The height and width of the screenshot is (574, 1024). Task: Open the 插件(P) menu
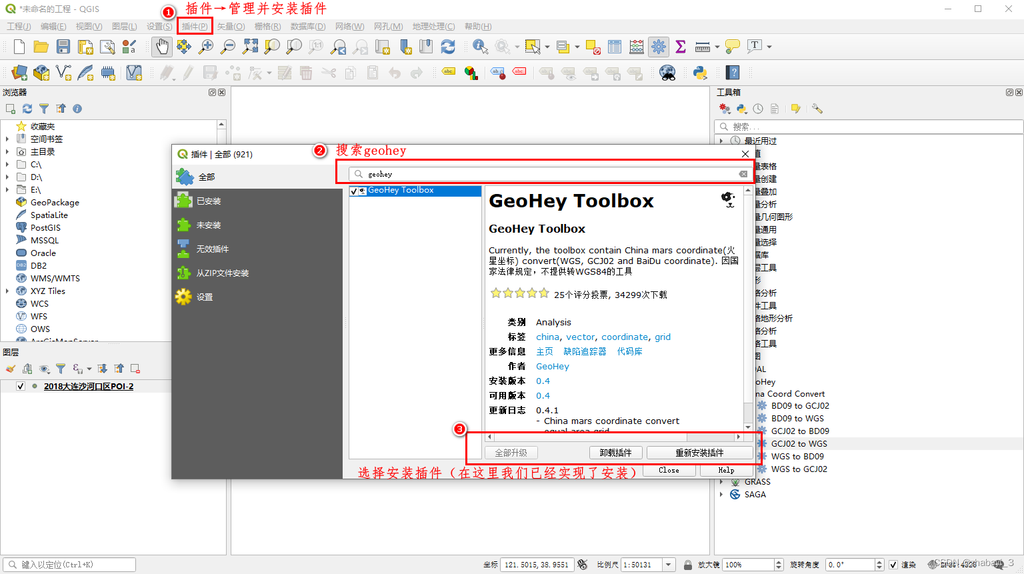click(x=194, y=26)
